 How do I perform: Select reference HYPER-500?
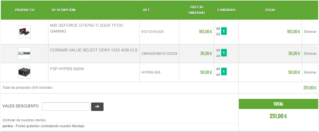151,72
